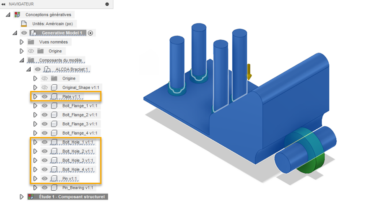374x202 pixels.
Task: Click the Bolt_Hole_4 v1:1 body icon
Action: [x=54, y=169]
